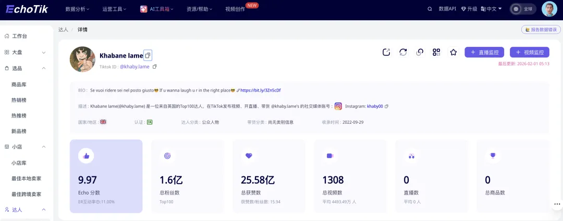This screenshot has height=221, width=563.
Task: Click the Khabane lame profile picture
Action: pos(82,59)
